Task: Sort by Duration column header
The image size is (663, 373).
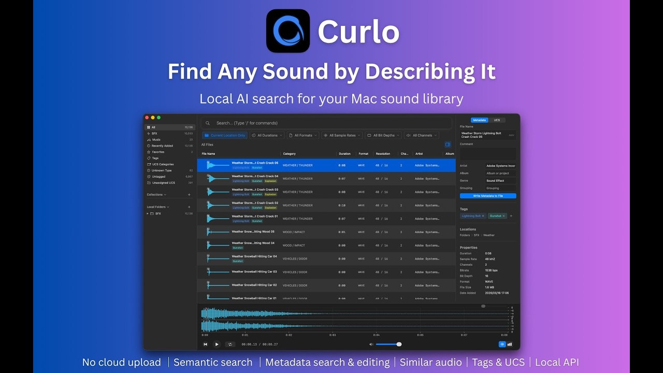Action: pyautogui.click(x=344, y=154)
